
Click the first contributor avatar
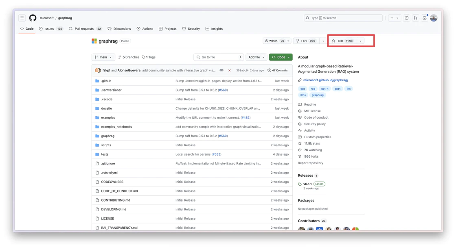point(302,230)
